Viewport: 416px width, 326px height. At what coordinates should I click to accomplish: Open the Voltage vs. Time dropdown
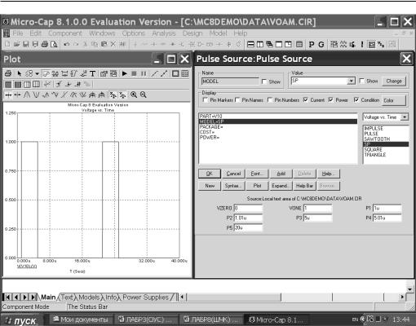tap(405, 117)
